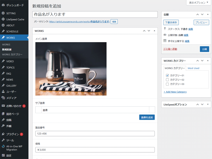Click the プラグイン sidebar icon

(3, 134)
